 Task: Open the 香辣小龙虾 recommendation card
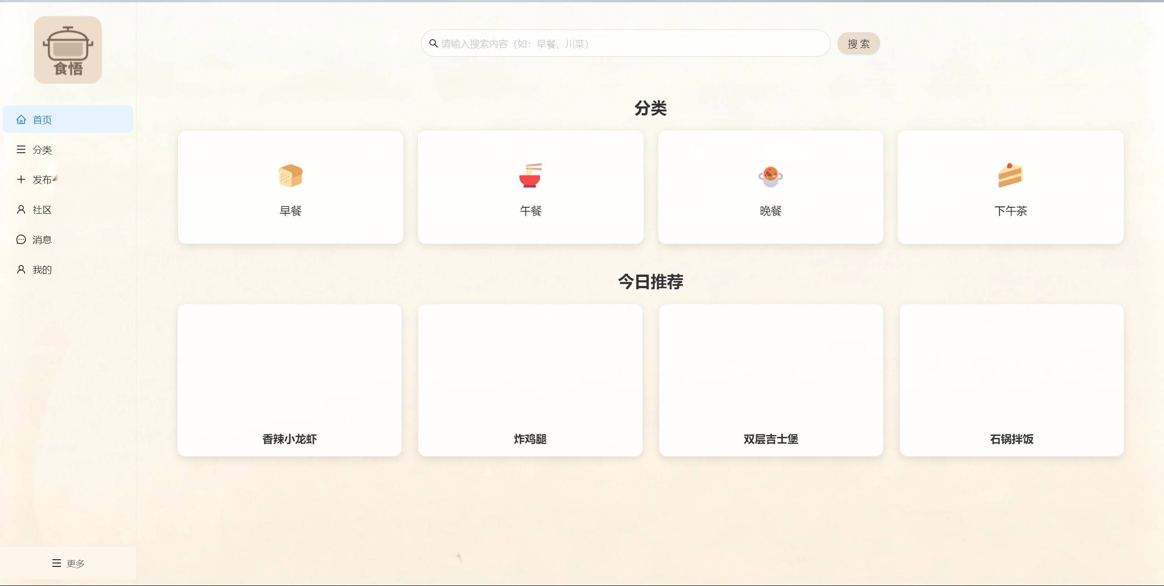coord(289,380)
